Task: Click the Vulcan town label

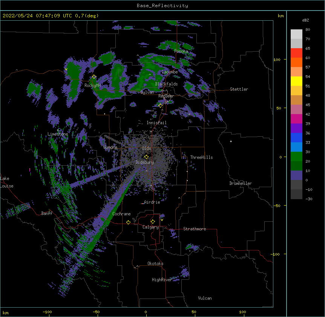Action: (205, 298)
